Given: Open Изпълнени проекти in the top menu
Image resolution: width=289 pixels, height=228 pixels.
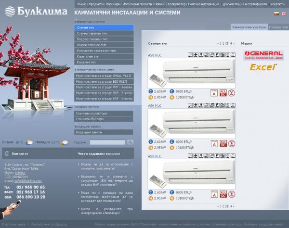Looking at the screenshot, I should click(137, 4).
